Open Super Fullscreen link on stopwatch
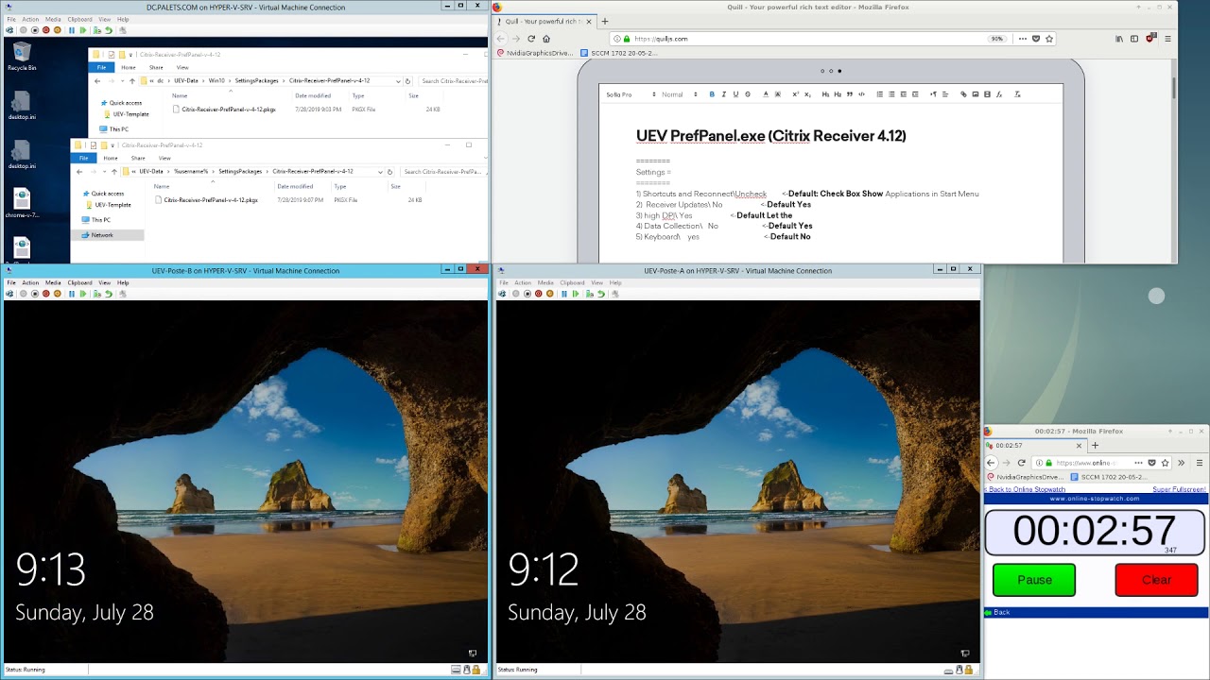1210x680 pixels. 1179,489
